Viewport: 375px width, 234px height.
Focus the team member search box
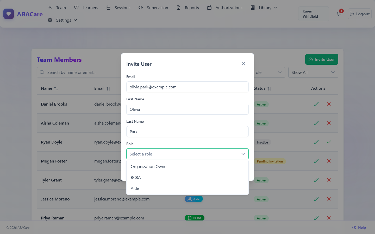(79, 72)
